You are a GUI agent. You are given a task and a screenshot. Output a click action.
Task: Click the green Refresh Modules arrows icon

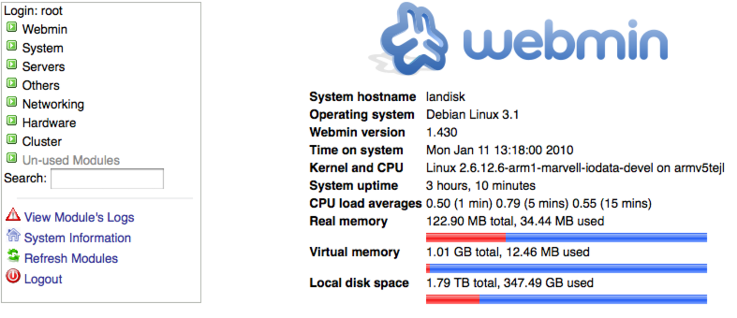(12, 256)
